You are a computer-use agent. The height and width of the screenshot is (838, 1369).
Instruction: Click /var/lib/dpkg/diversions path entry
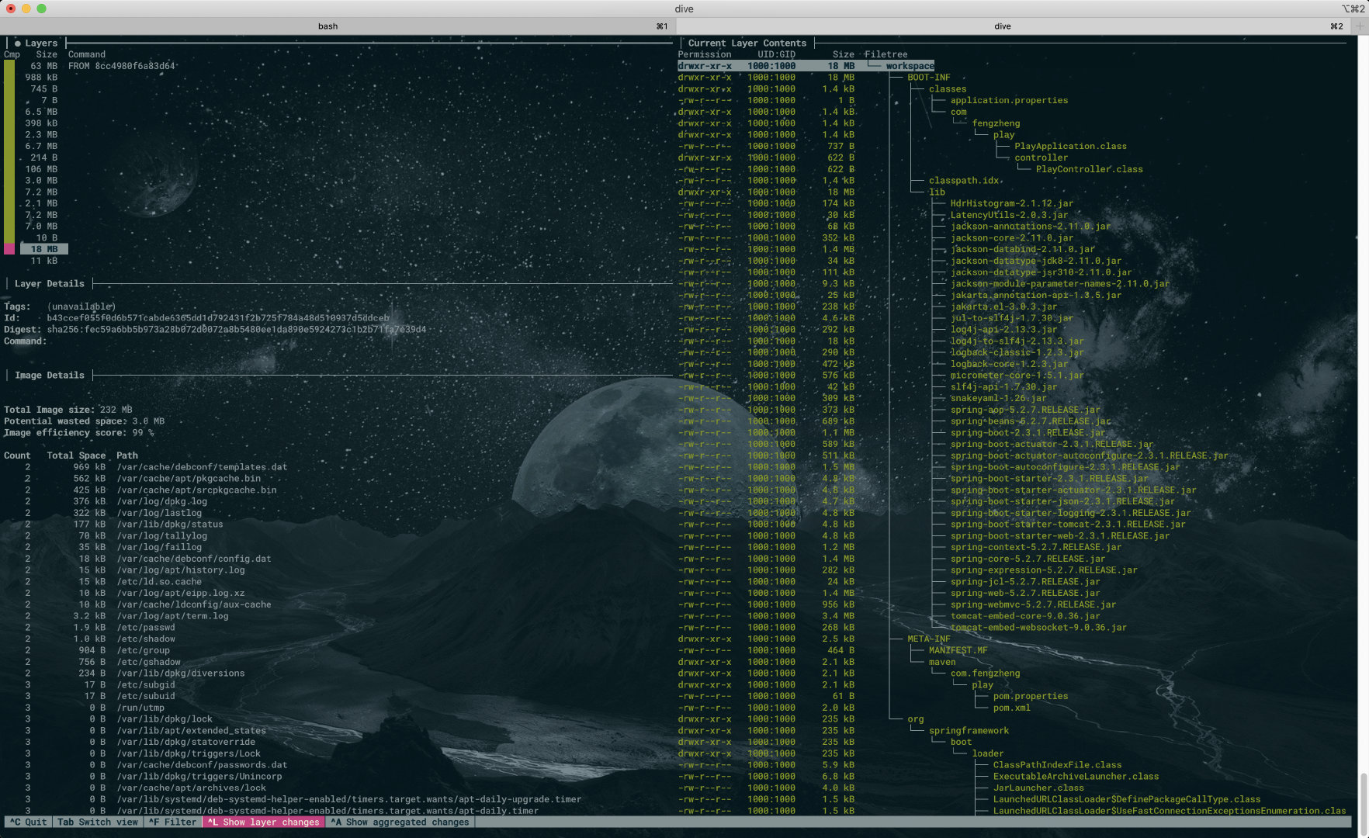pos(180,674)
